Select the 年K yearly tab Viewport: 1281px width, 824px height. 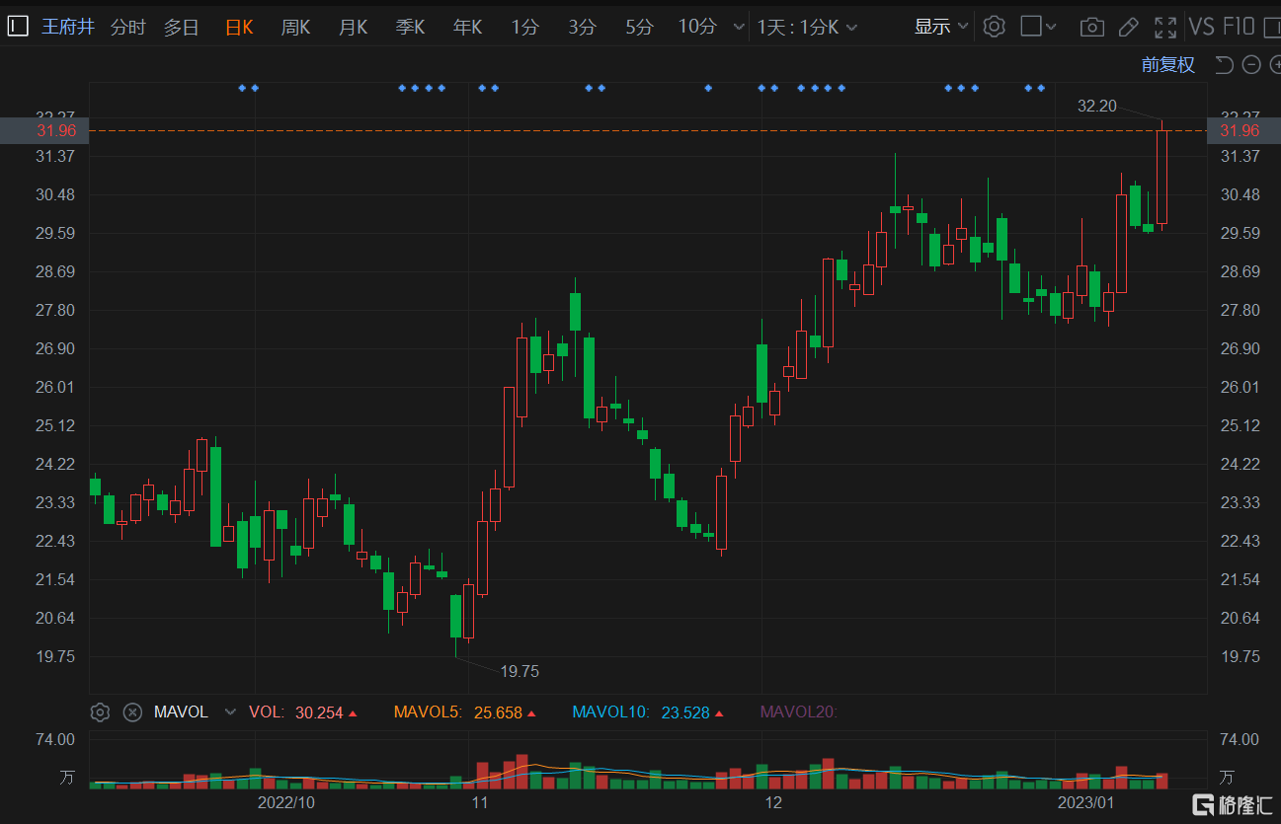coord(467,28)
